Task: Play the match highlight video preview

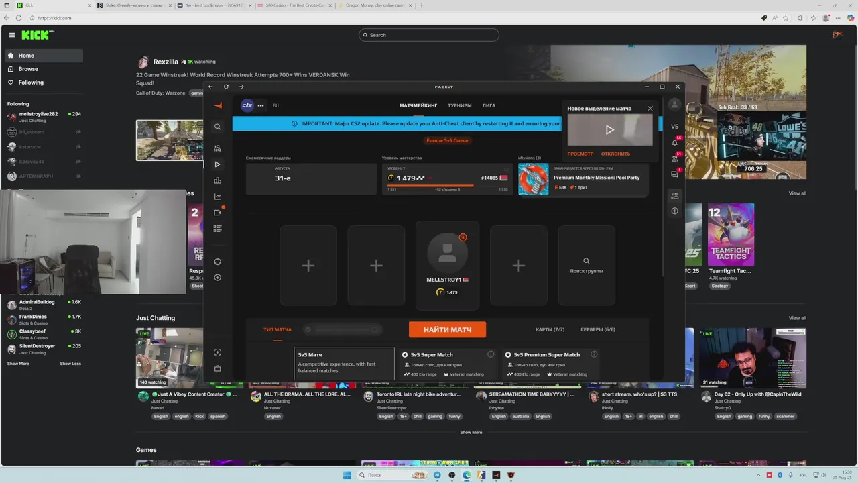Action: click(x=609, y=130)
